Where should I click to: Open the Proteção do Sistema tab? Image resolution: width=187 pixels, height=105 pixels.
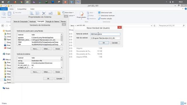click(x=53, y=22)
